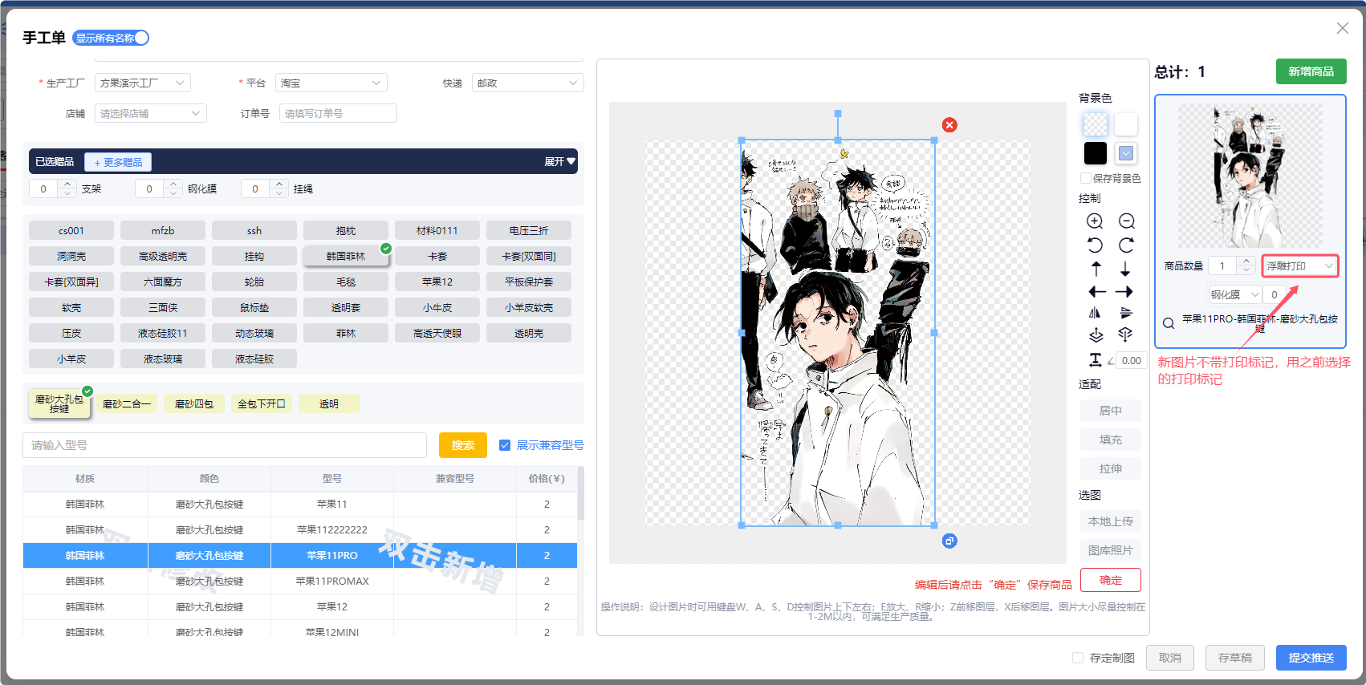The image size is (1366, 685).
Task: Click the 搜索 button
Action: 463,445
